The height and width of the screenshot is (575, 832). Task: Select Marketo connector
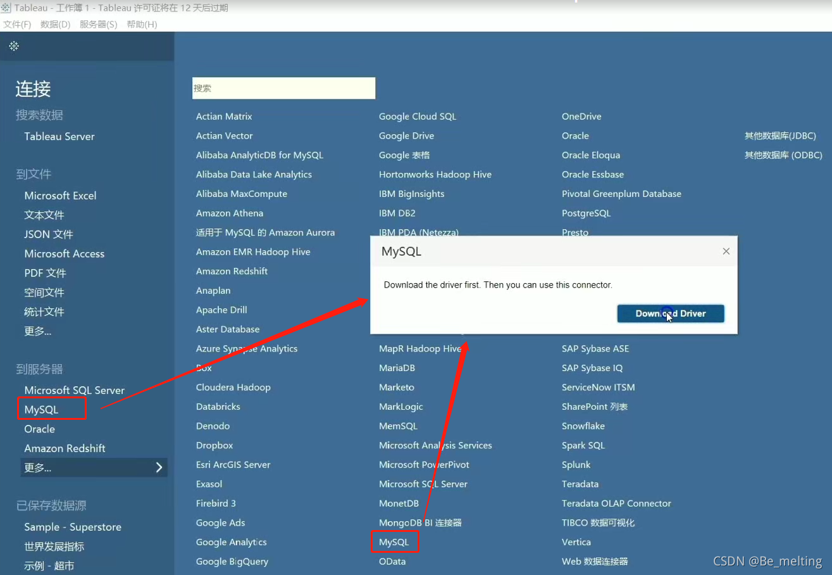tap(397, 388)
